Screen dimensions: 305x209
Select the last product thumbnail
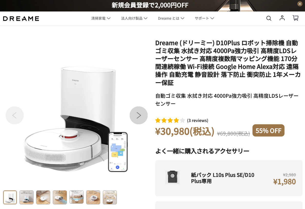110,197
